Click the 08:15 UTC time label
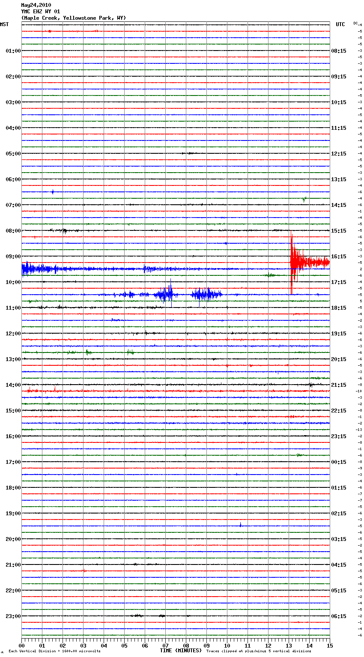Screen dimensions: 364x657 [339, 51]
